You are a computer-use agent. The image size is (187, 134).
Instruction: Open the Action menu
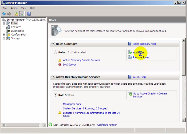(x=14, y=8)
